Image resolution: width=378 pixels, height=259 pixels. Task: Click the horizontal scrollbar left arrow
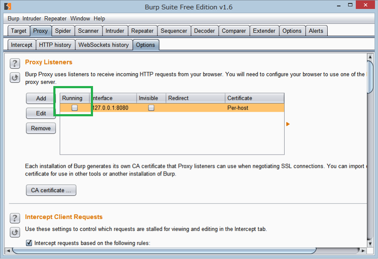pyautogui.click(x=8, y=250)
